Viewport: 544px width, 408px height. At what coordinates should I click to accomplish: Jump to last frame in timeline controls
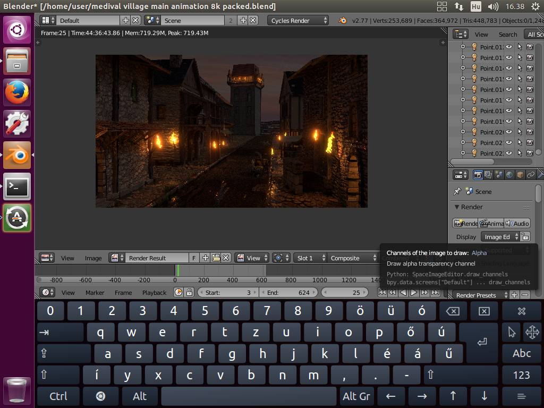click(x=436, y=293)
